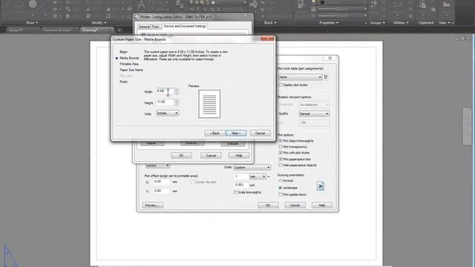Click the plot offset X value field
The image size is (475, 267).
[x=162, y=182]
